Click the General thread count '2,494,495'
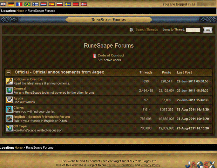Viewport: 217px width, 168px height. (x=146, y=90)
